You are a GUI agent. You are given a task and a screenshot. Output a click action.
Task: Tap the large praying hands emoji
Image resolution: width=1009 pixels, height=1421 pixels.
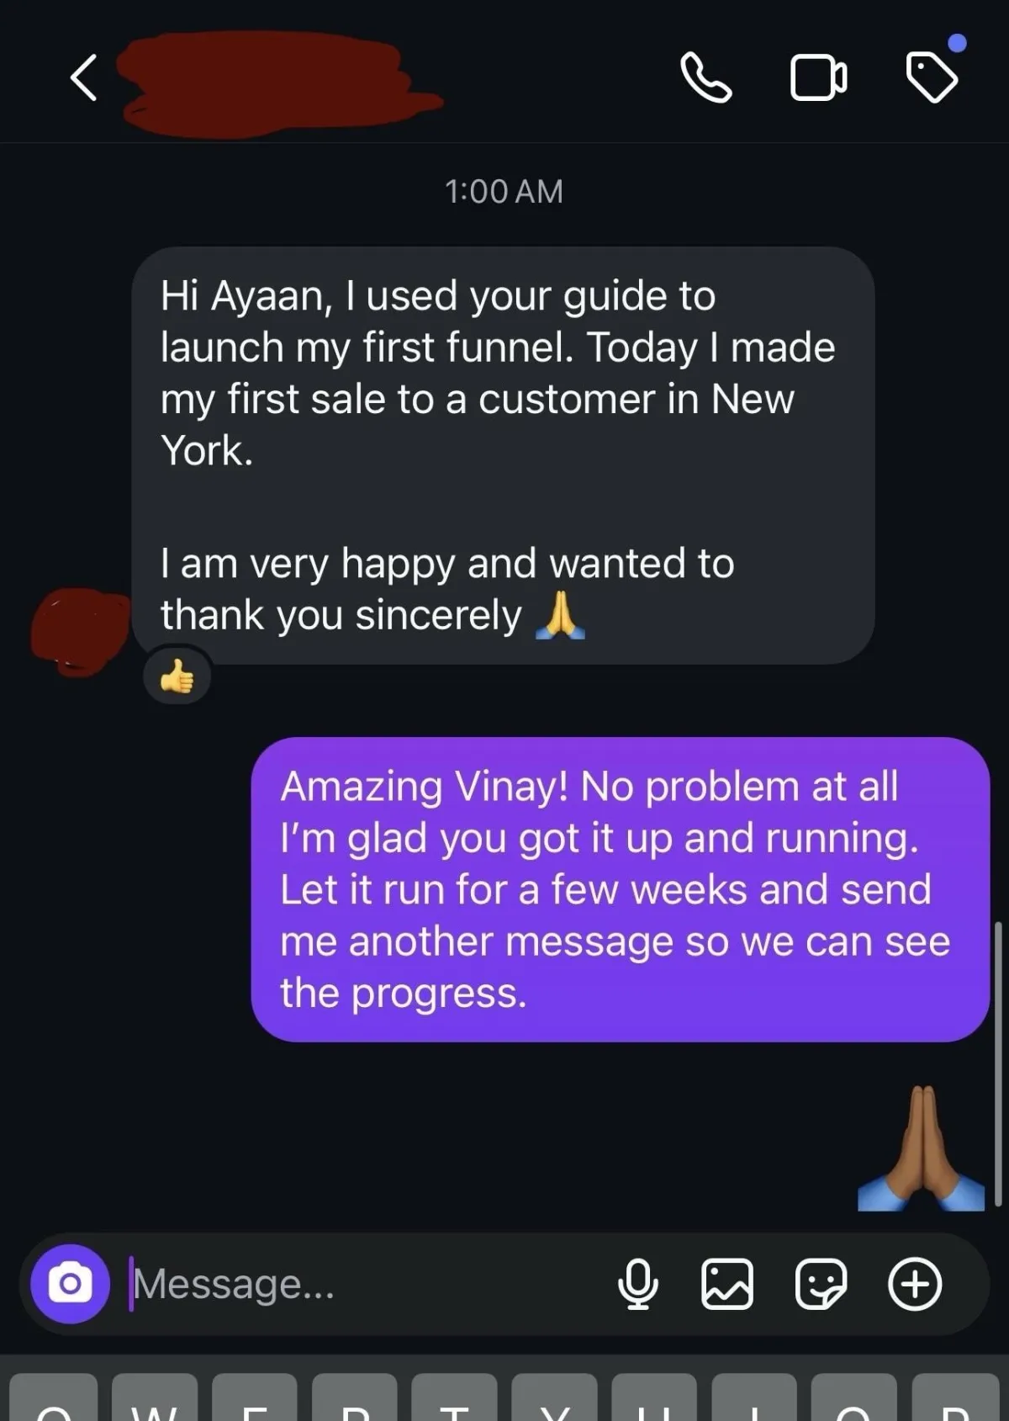tap(922, 1148)
